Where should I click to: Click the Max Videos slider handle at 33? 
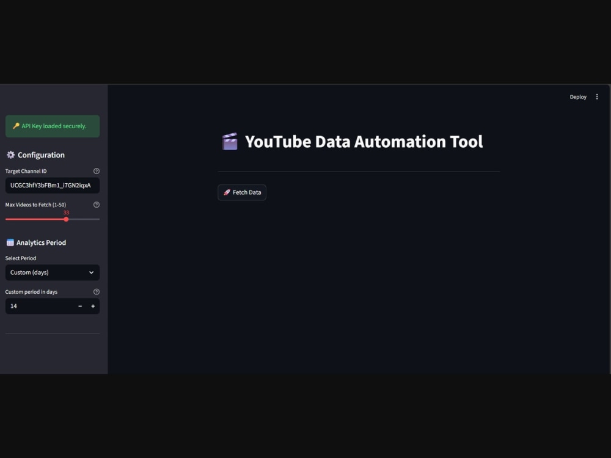coord(66,219)
